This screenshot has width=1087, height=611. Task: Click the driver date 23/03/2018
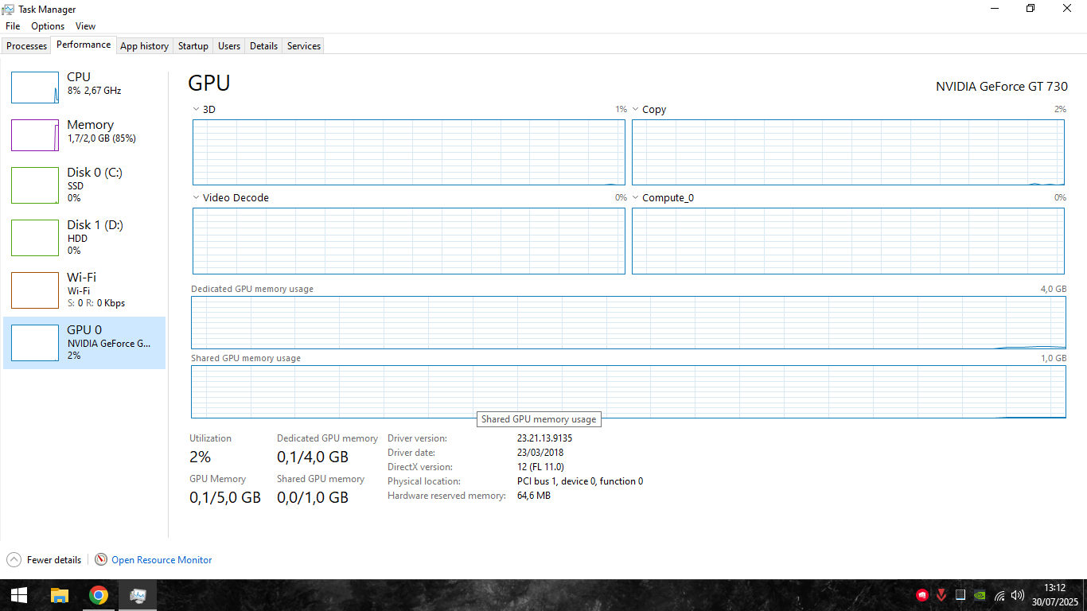click(540, 453)
